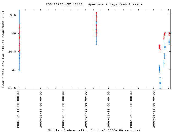Click the x-axis date label 2006-11-16 00:00:00
176x132 pixels.
point(108,110)
